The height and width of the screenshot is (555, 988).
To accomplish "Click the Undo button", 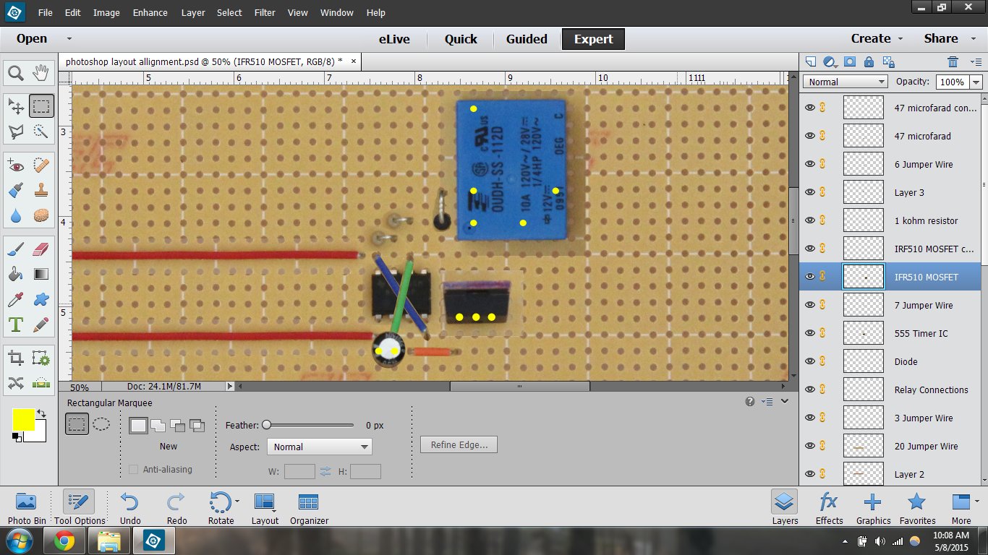I will tap(129, 507).
